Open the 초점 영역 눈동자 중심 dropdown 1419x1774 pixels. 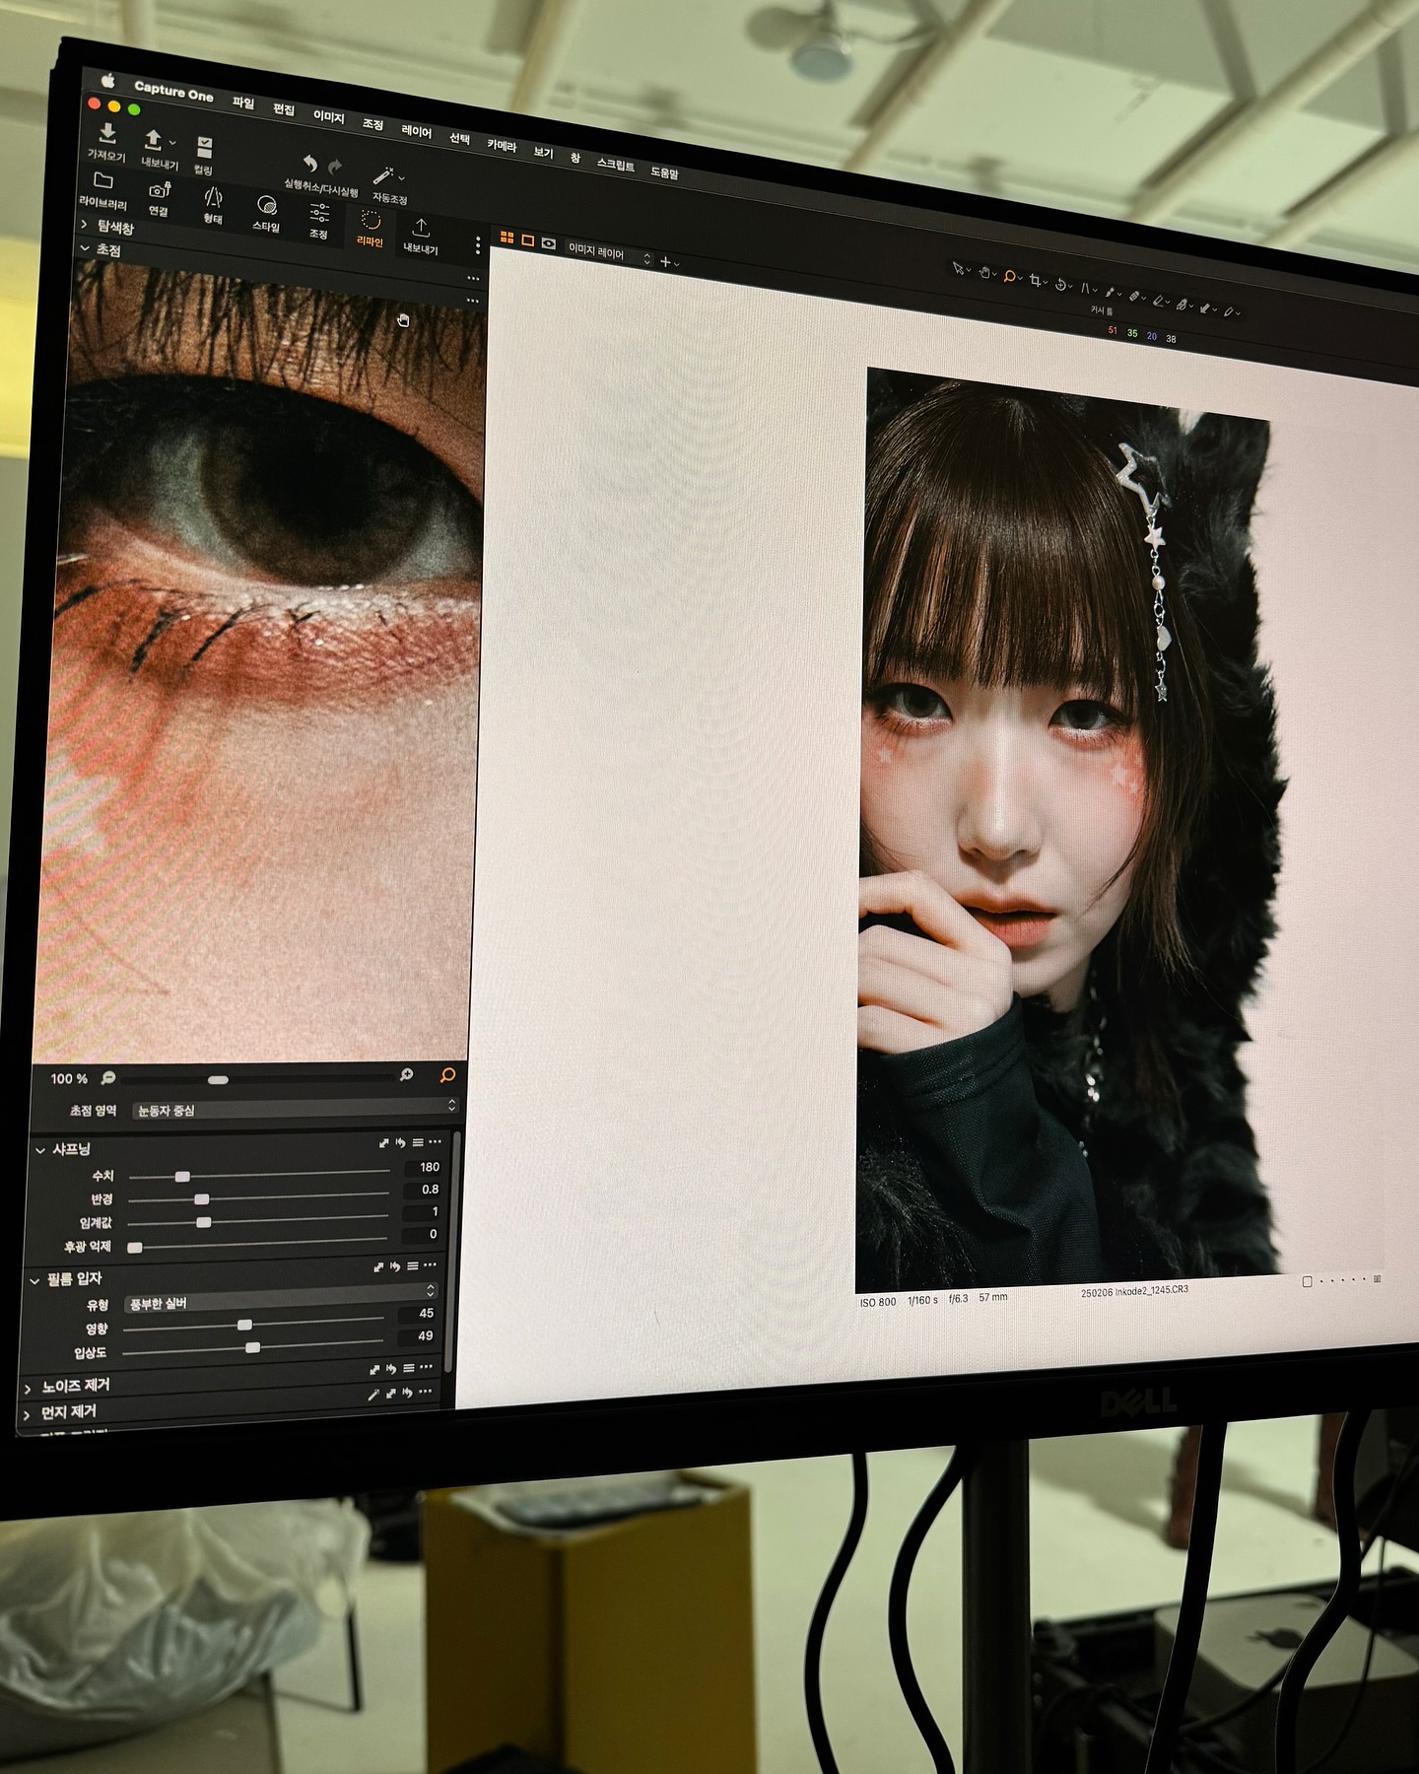294,1108
